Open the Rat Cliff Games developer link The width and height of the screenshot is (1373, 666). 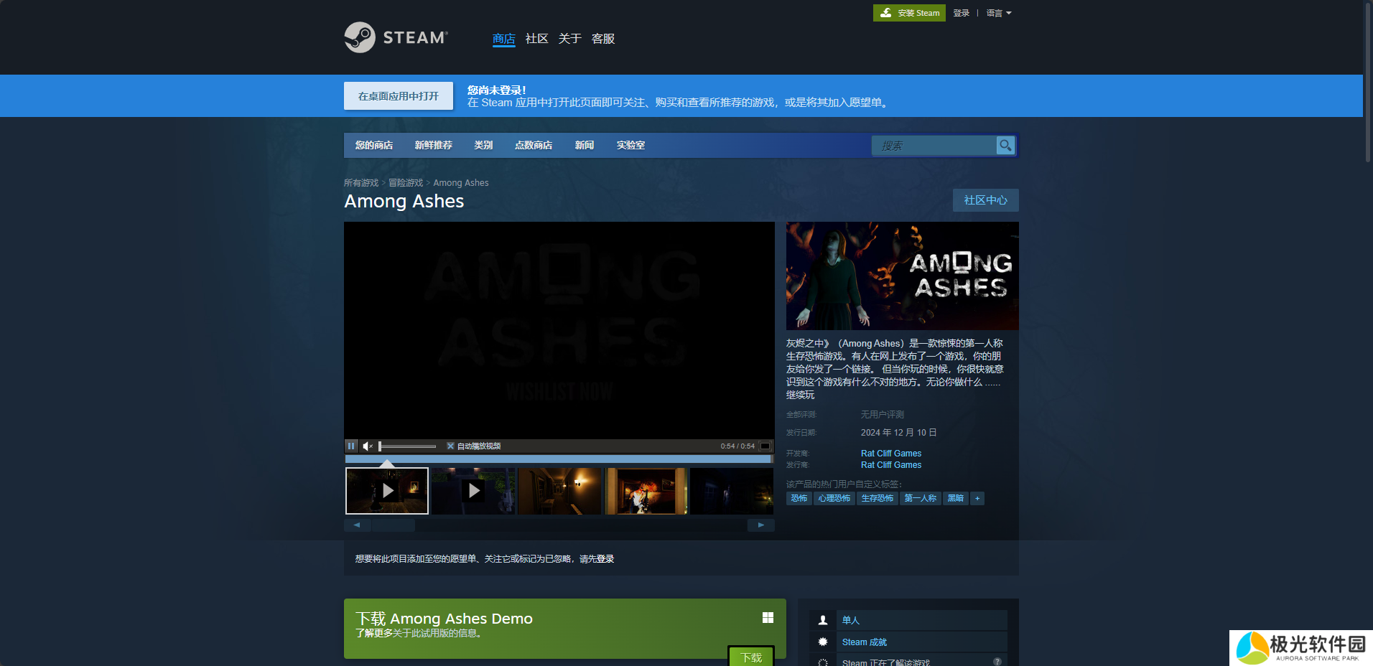pos(890,454)
